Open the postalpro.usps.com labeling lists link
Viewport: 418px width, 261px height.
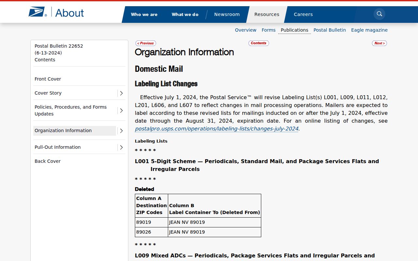pos(217,129)
